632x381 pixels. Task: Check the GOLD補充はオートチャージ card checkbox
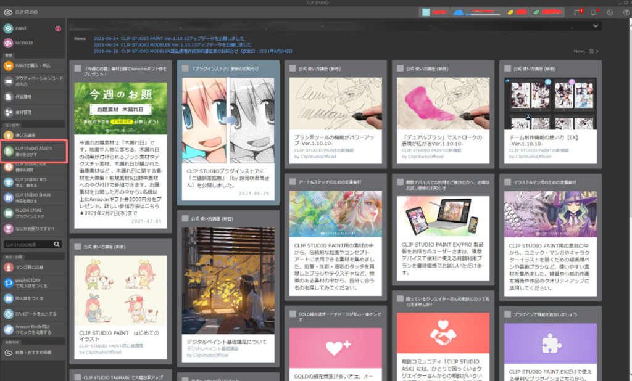293,314
